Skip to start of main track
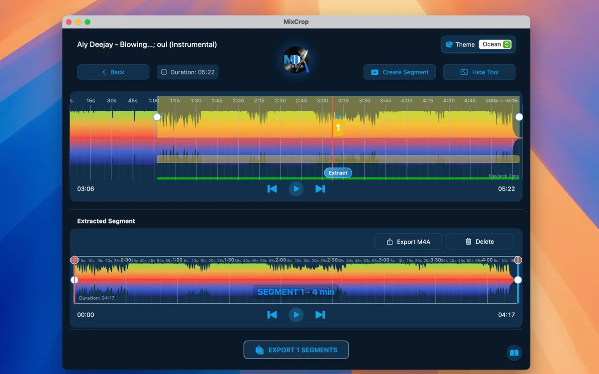Screen dimensions: 599x374 pos(272,188)
